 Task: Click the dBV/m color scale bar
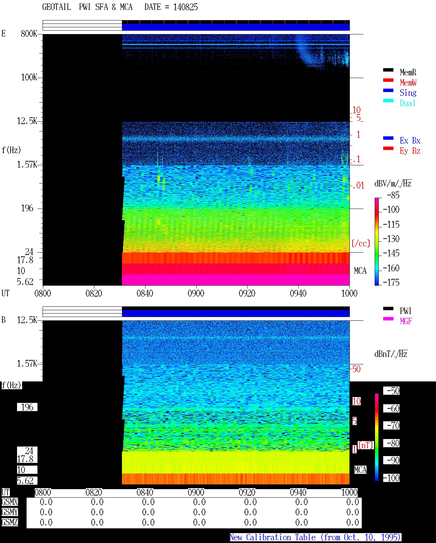pyautogui.click(x=377, y=242)
